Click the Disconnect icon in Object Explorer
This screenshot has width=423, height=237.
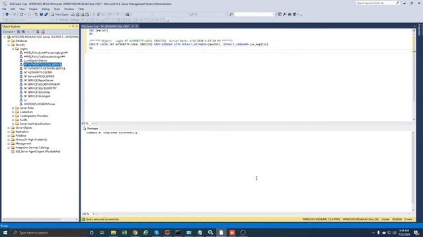(x=24, y=32)
